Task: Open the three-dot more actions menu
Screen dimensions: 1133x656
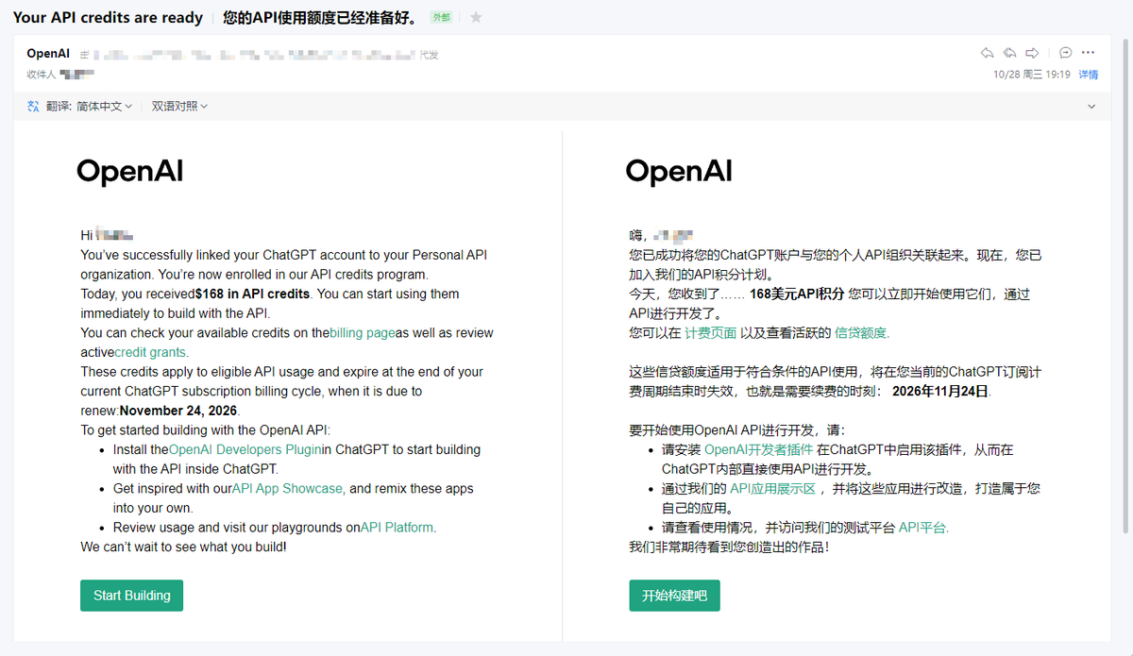Action: pyautogui.click(x=1088, y=53)
